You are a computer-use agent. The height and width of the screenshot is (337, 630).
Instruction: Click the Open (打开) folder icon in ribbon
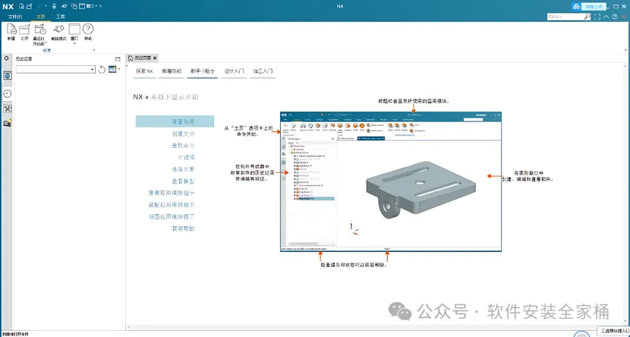[24, 30]
